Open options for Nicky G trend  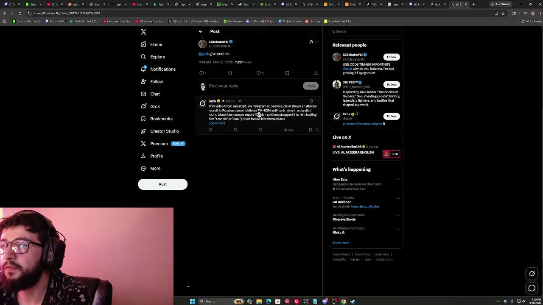[x=398, y=229]
